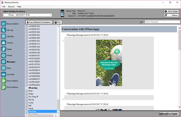
Task: Click the speech bubble icon beside Flip Out
Action: (x=27, y=100)
